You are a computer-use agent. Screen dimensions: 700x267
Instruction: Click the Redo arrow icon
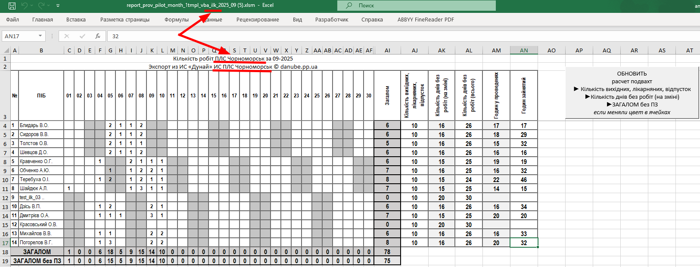click(x=41, y=6)
